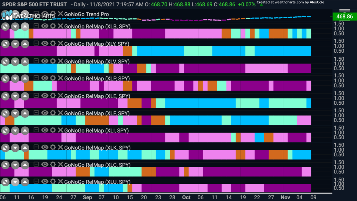The height and width of the screenshot is (201, 357).
Task: Remove the XLV RelMap indicator
Action: coord(60,61)
